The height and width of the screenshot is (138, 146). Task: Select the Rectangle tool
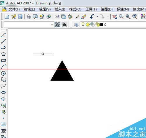click(4, 60)
